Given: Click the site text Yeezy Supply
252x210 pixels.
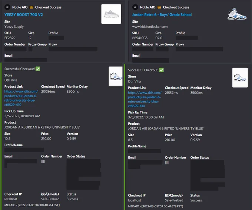Looking at the screenshot, I should pyautogui.click(x=14, y=27).
